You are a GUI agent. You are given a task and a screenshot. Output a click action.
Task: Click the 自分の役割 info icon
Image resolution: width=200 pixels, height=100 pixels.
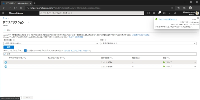[x=14, y=40]
